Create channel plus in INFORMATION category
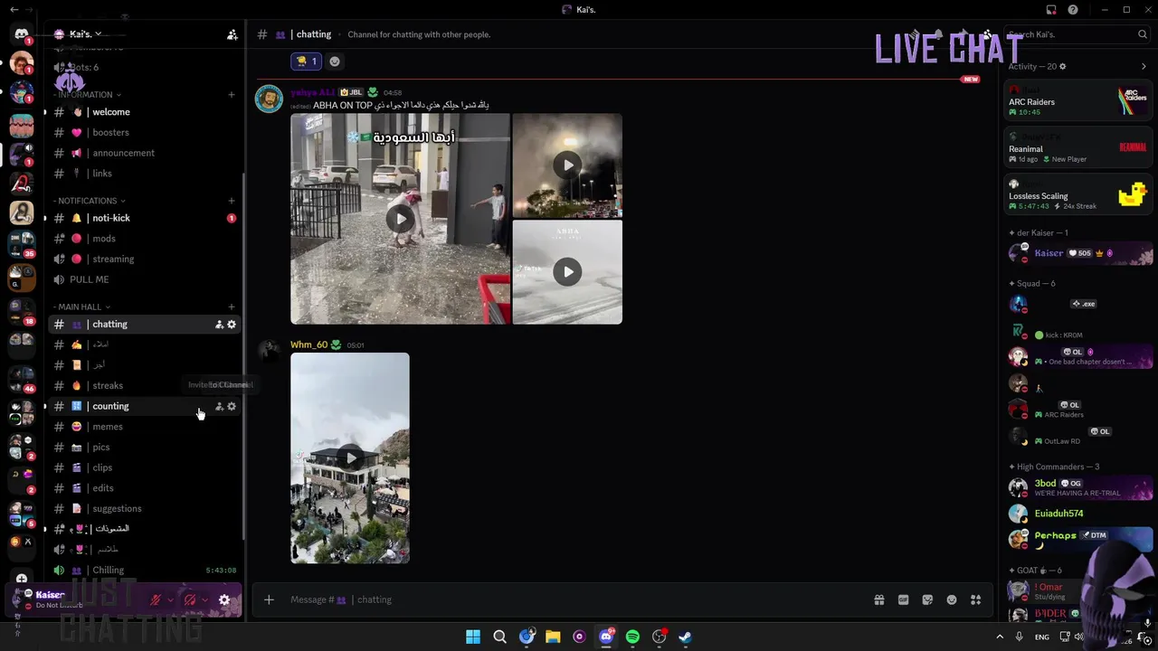 (x=232, y=95)
